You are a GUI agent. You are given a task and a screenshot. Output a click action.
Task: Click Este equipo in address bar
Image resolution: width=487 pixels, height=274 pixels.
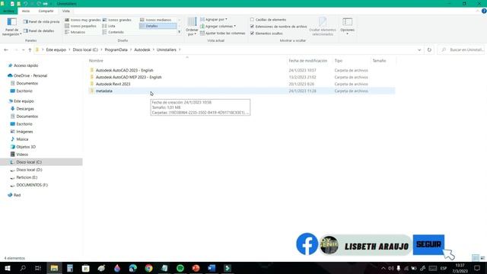(x=56, y=49)
